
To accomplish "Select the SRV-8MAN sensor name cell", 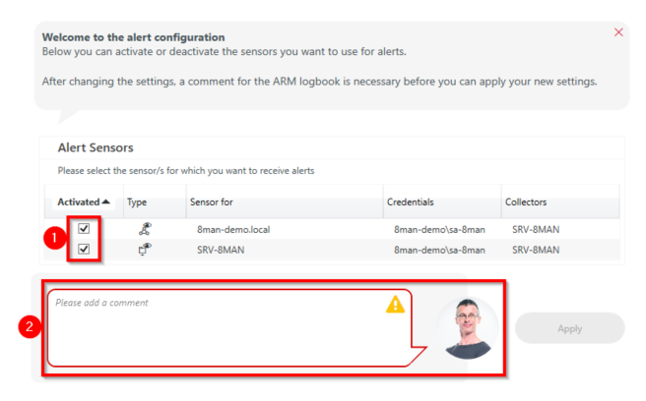I will pos(221,250).
